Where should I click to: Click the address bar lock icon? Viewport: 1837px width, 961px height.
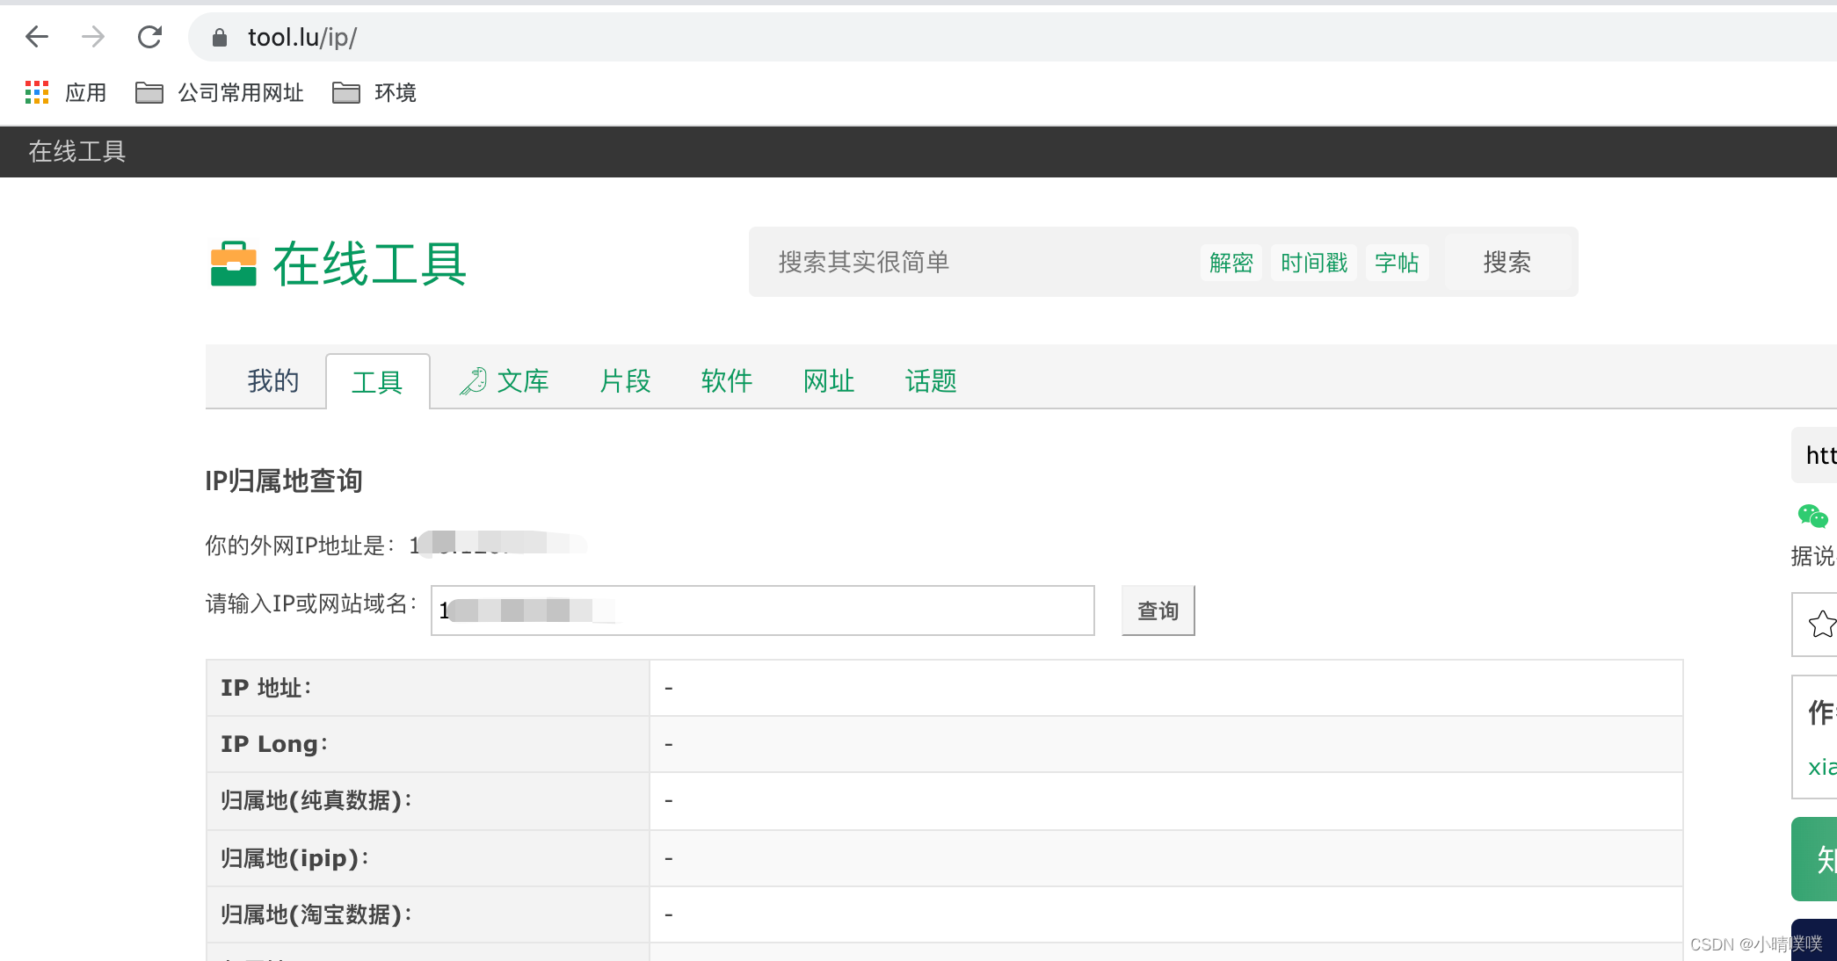[x=220, y=38]
